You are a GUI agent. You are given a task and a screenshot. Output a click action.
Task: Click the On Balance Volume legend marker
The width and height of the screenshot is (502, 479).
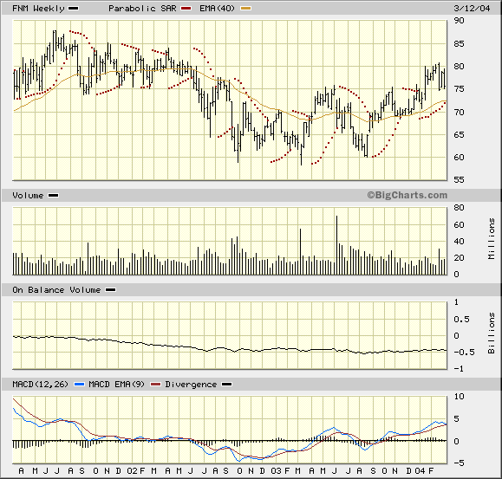[x=110, y=290]
